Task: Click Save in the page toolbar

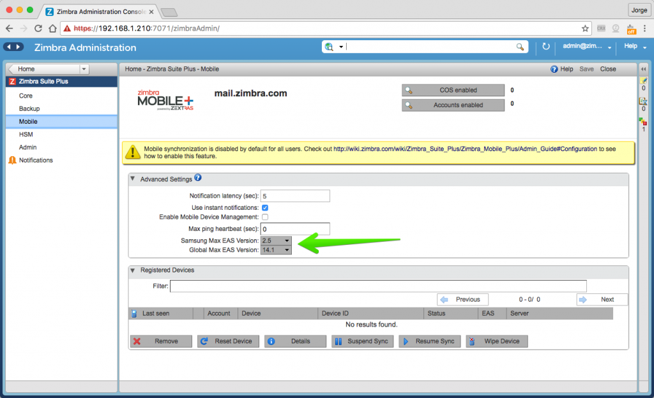Action: point(586,69)
